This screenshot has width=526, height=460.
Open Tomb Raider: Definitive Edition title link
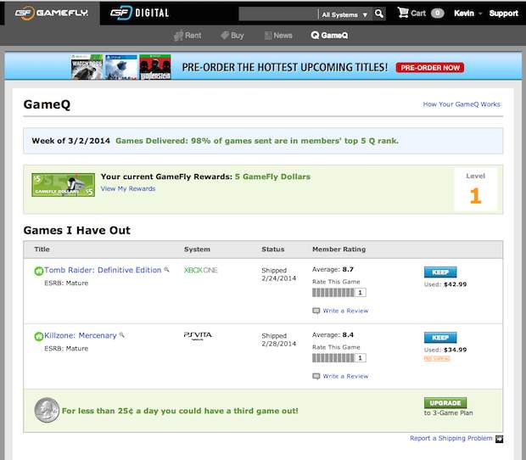[103, 270]
